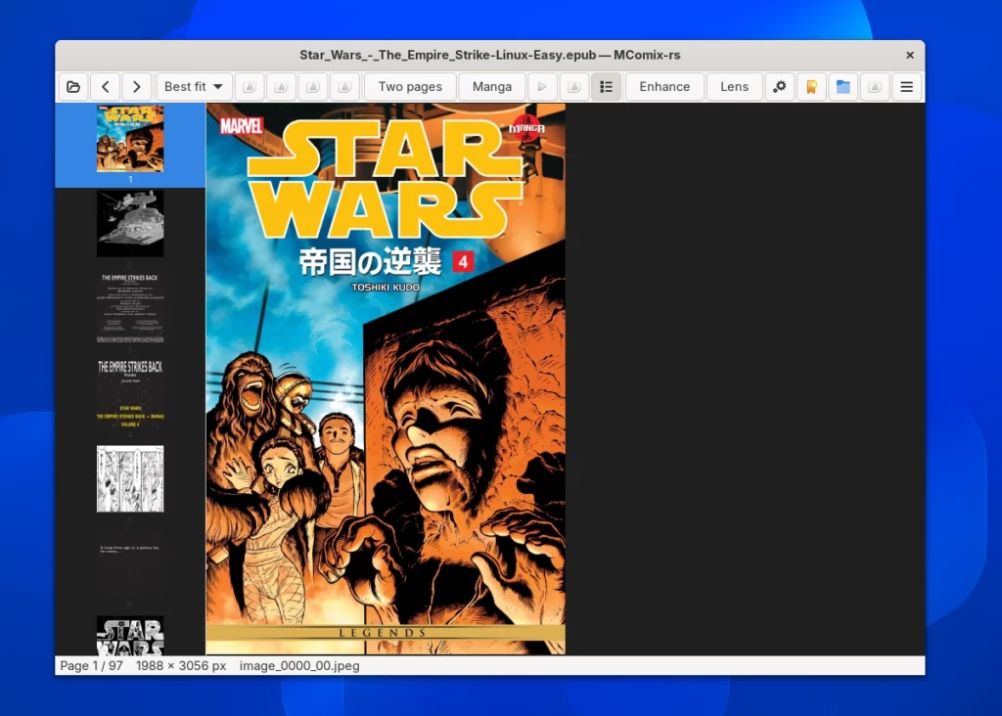
Task: Open bookmarks via the orange bookmark icon
Action: pyautogui.click(x=811, y=87)
